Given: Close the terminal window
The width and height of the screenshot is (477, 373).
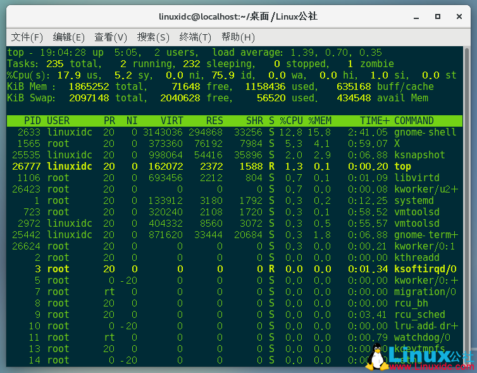Looking at the screenshot, I should (459, 16).
